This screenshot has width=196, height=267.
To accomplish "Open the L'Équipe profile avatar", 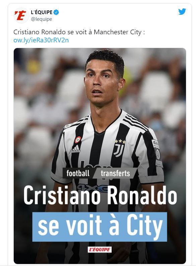I will [x=21, y=15].
